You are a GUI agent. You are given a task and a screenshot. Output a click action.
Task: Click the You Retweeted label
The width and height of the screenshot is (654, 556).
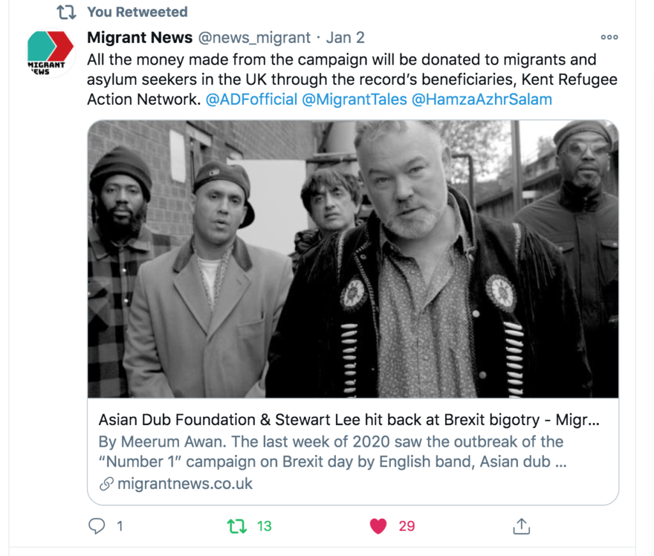click(x=137, y=12)
